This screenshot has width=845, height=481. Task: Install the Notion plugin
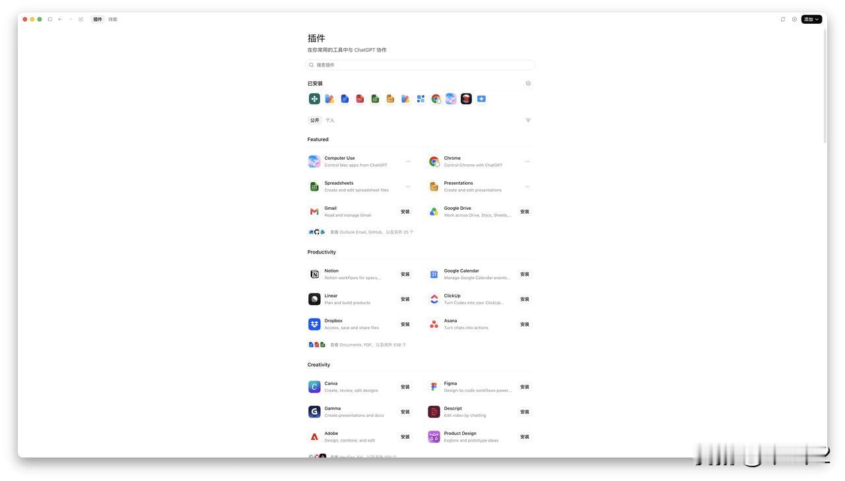[x=405, y=274]
